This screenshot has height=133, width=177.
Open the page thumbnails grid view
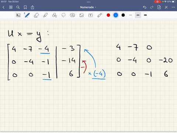11,7
